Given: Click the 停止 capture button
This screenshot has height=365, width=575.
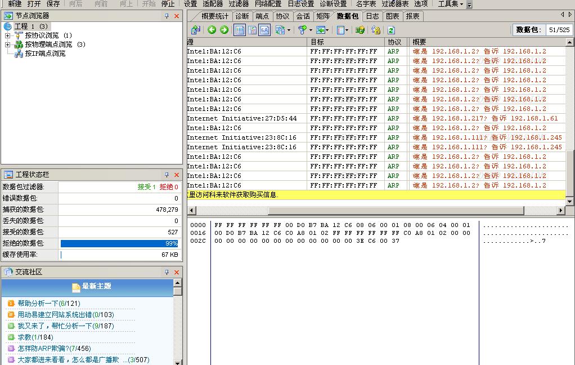Looking at the screenshot, I should pyautogui.click(x=168, y=4).
